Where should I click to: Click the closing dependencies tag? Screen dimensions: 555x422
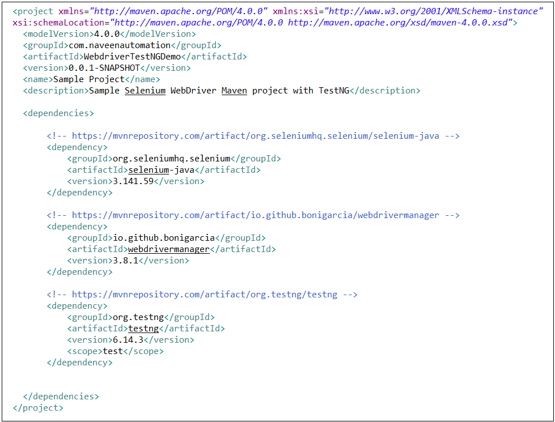[61, 396]
